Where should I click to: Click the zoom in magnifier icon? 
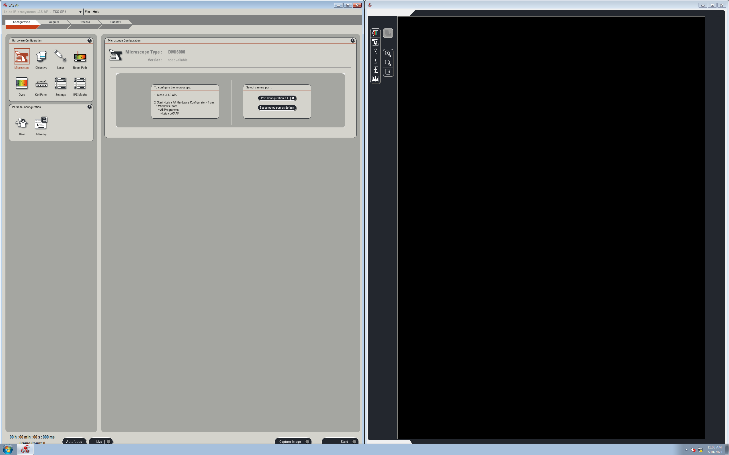coord(388,54)
